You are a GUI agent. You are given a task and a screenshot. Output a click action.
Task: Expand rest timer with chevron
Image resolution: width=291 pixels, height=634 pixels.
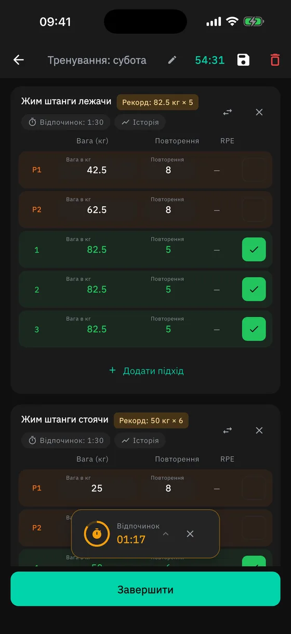[166, 533]
